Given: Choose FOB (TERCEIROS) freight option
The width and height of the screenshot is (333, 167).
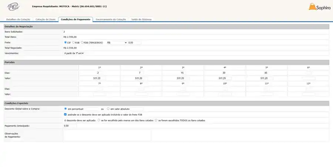Looking at the screenshot, I should click(82, 43).
